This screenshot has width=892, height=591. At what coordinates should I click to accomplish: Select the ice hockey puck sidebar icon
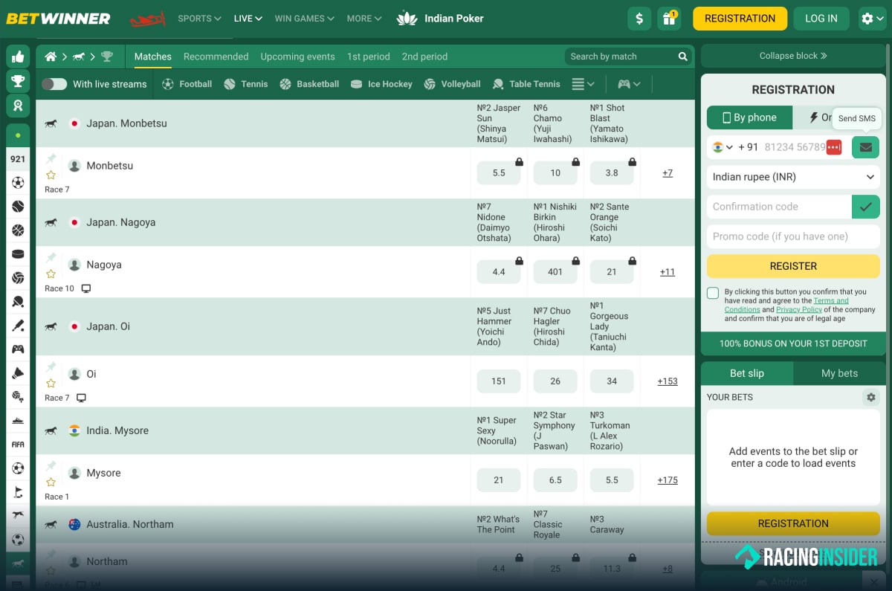point(18,254)
